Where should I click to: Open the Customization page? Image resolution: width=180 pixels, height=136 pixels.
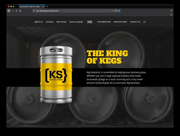104,22
